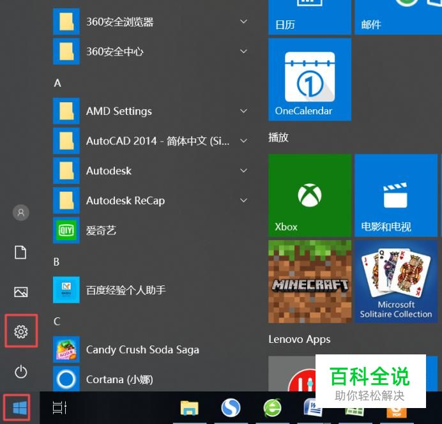Jump to letter B section header
This screenshot has height=424, width=442.
click(x=57, y=262)
